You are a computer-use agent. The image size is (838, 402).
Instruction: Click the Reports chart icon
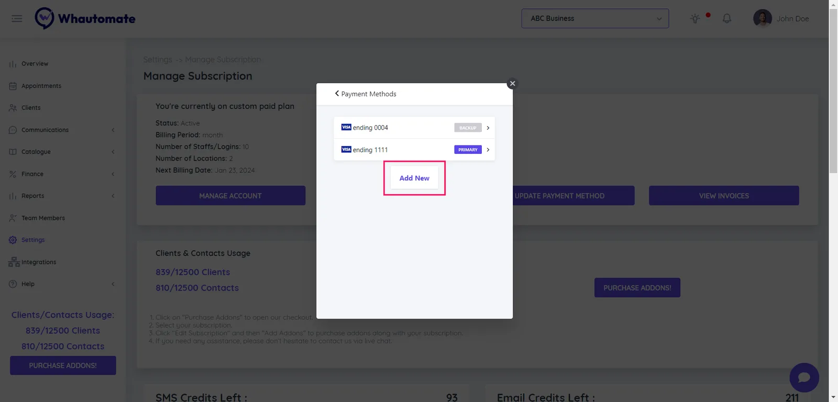point(13,196)
